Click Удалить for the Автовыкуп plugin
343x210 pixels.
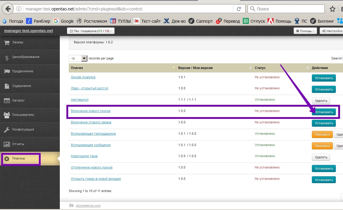tap(321, 101)
